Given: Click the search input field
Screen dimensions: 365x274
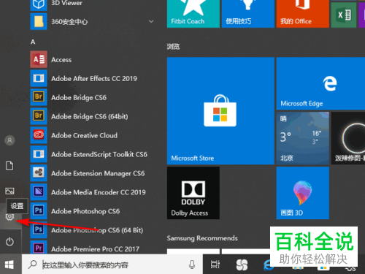Looking at the screenshot, I should (x=112, y=265).
